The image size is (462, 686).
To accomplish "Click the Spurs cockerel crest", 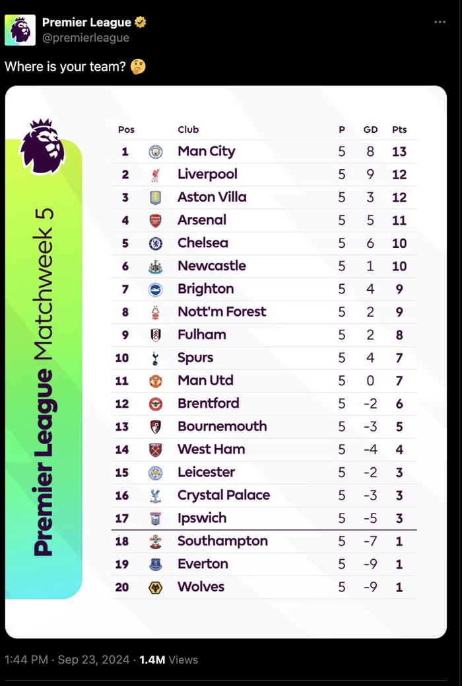I will tap(156, 358).
